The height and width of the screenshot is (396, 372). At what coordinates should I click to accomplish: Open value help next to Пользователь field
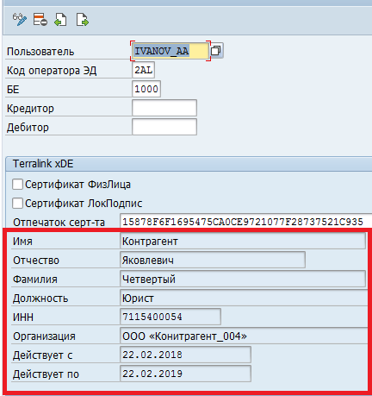coord(216,51)
